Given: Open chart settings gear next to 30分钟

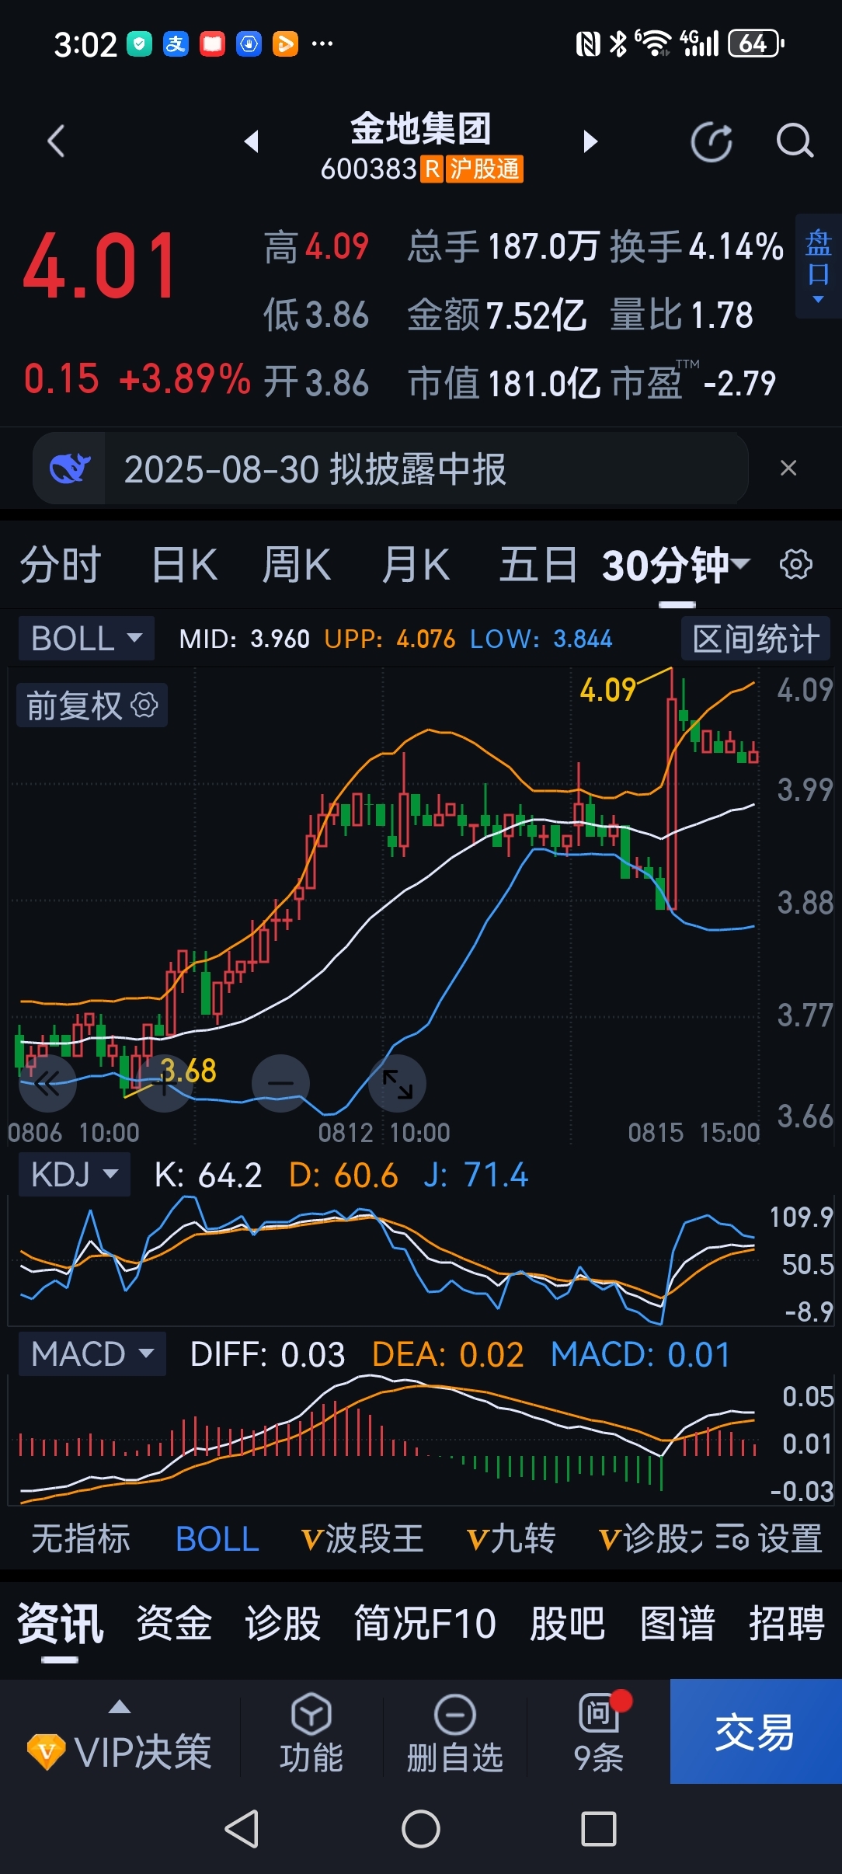Looking at the screenshot, I should tap(795, 563).
